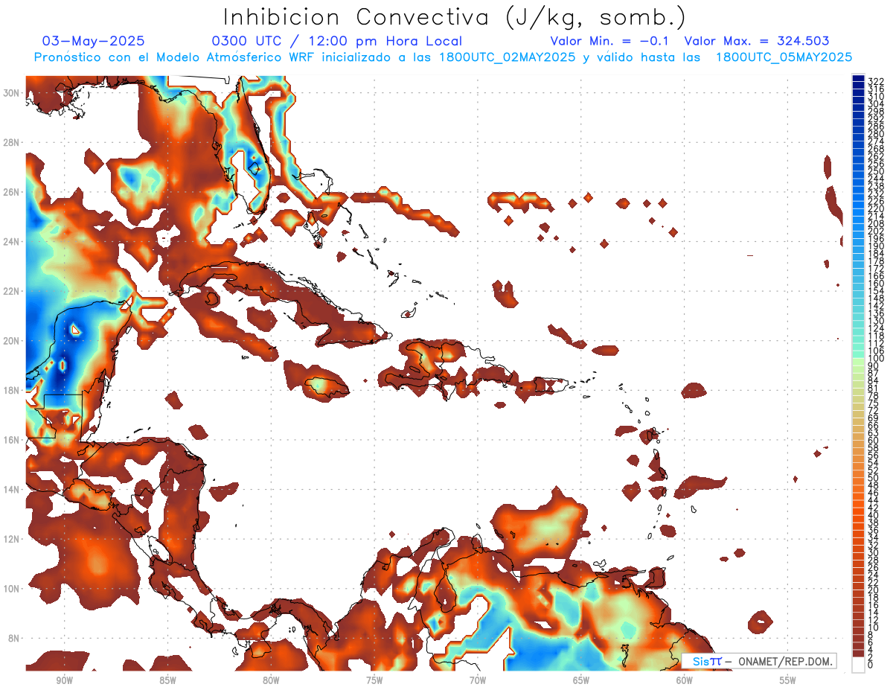Click the '60W' longitude label
Image resolution: width=893 pixels, height=690 pixels.
coord(685,680)
